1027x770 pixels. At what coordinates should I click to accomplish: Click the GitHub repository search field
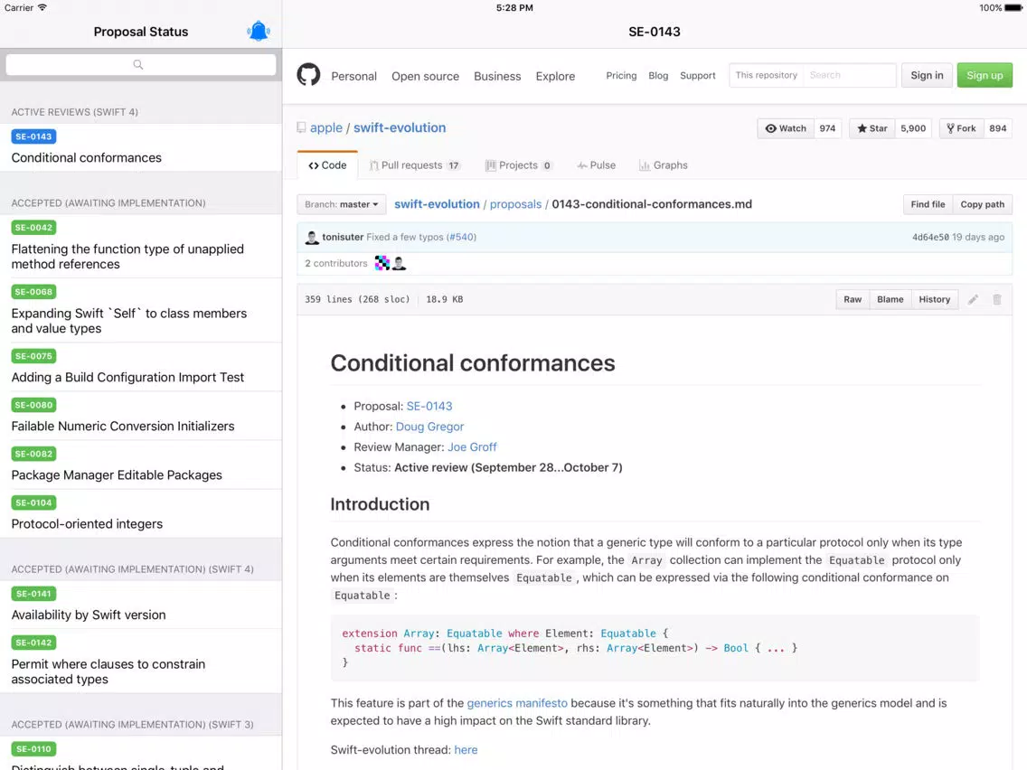point(850,75)
